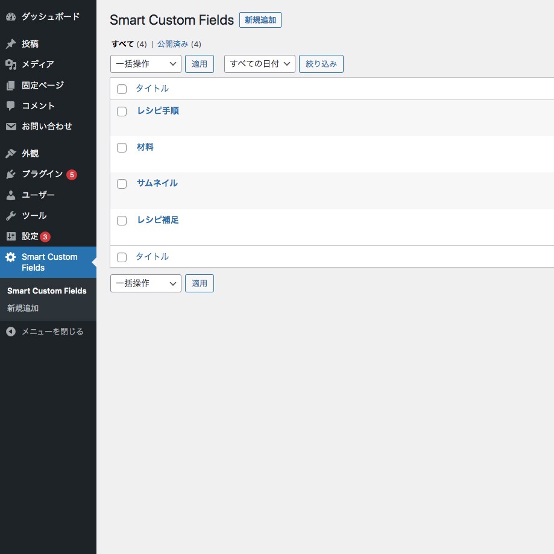The image size is (554, 554).
Task: Click the すべて view filter link
Action: [122, 44]
